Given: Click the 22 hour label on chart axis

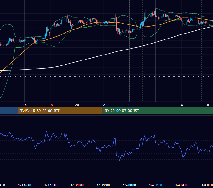Looking at the screenshot, I should click(x=103, y=105).
